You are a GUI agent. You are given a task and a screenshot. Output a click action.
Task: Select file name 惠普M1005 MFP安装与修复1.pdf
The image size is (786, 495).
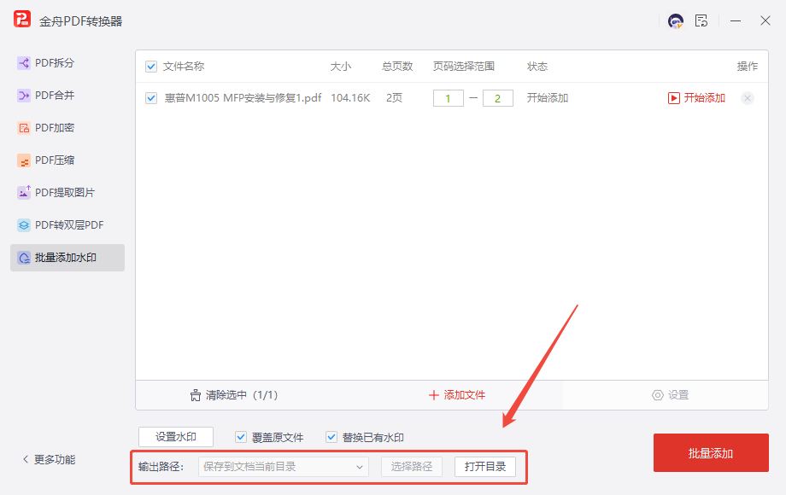pyautogui.click(x=243, y=98)
